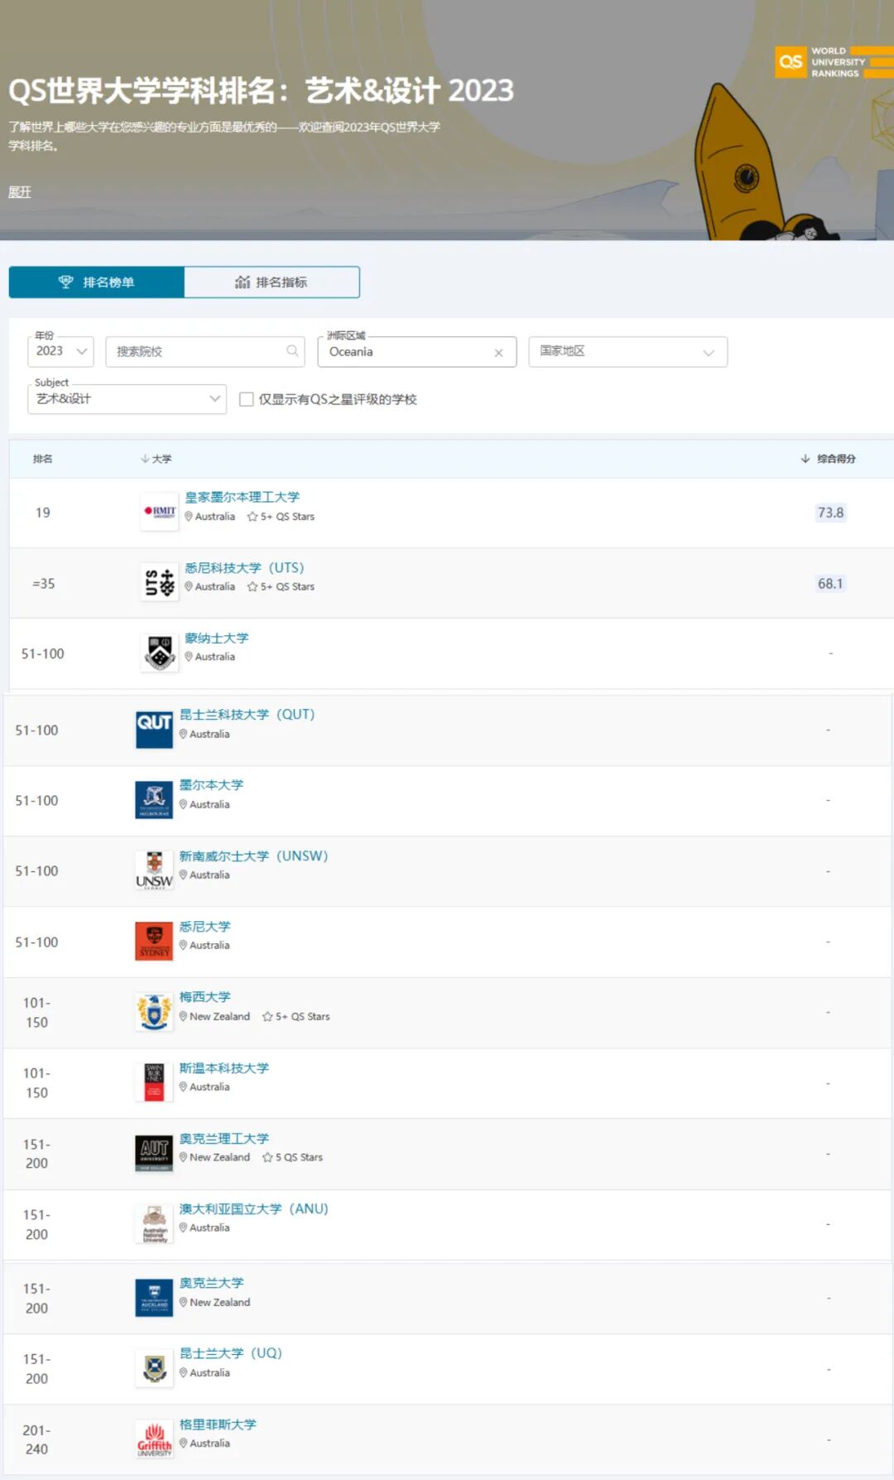
Task: Open 斯温本科技大学 link
Action: 224,1068
